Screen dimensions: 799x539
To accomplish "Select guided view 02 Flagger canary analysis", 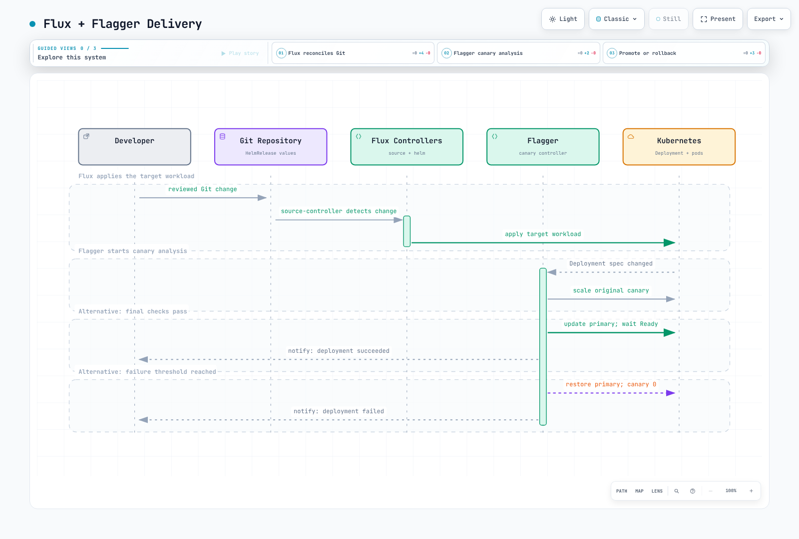I will click(518, 53).
